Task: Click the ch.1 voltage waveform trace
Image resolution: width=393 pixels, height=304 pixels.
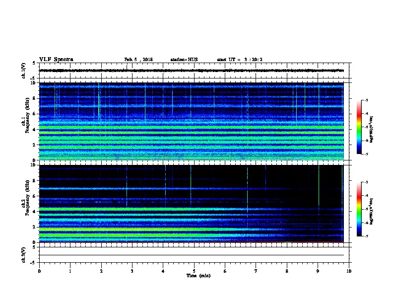Action: point(192,71)
